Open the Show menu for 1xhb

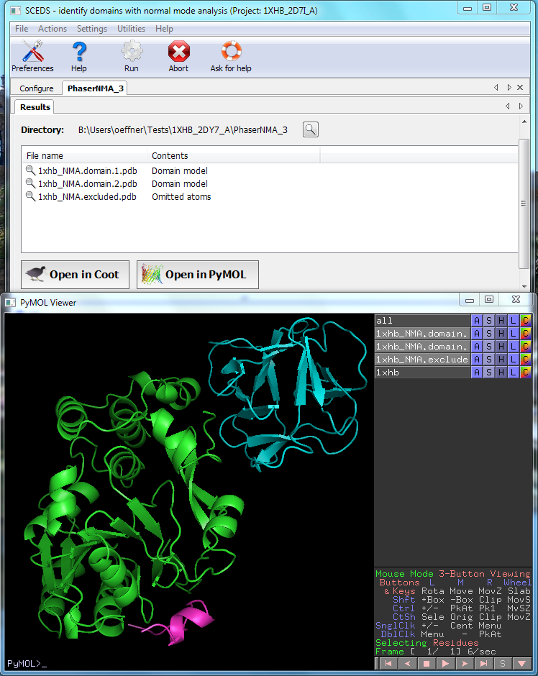pos(488,373)
